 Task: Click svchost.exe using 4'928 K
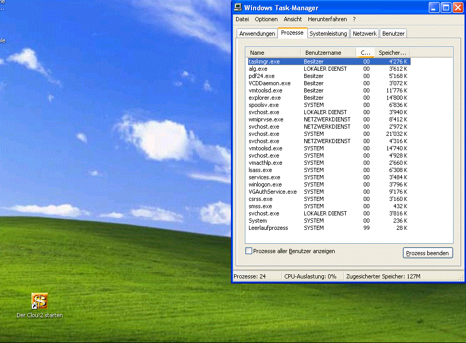point(329,155)
